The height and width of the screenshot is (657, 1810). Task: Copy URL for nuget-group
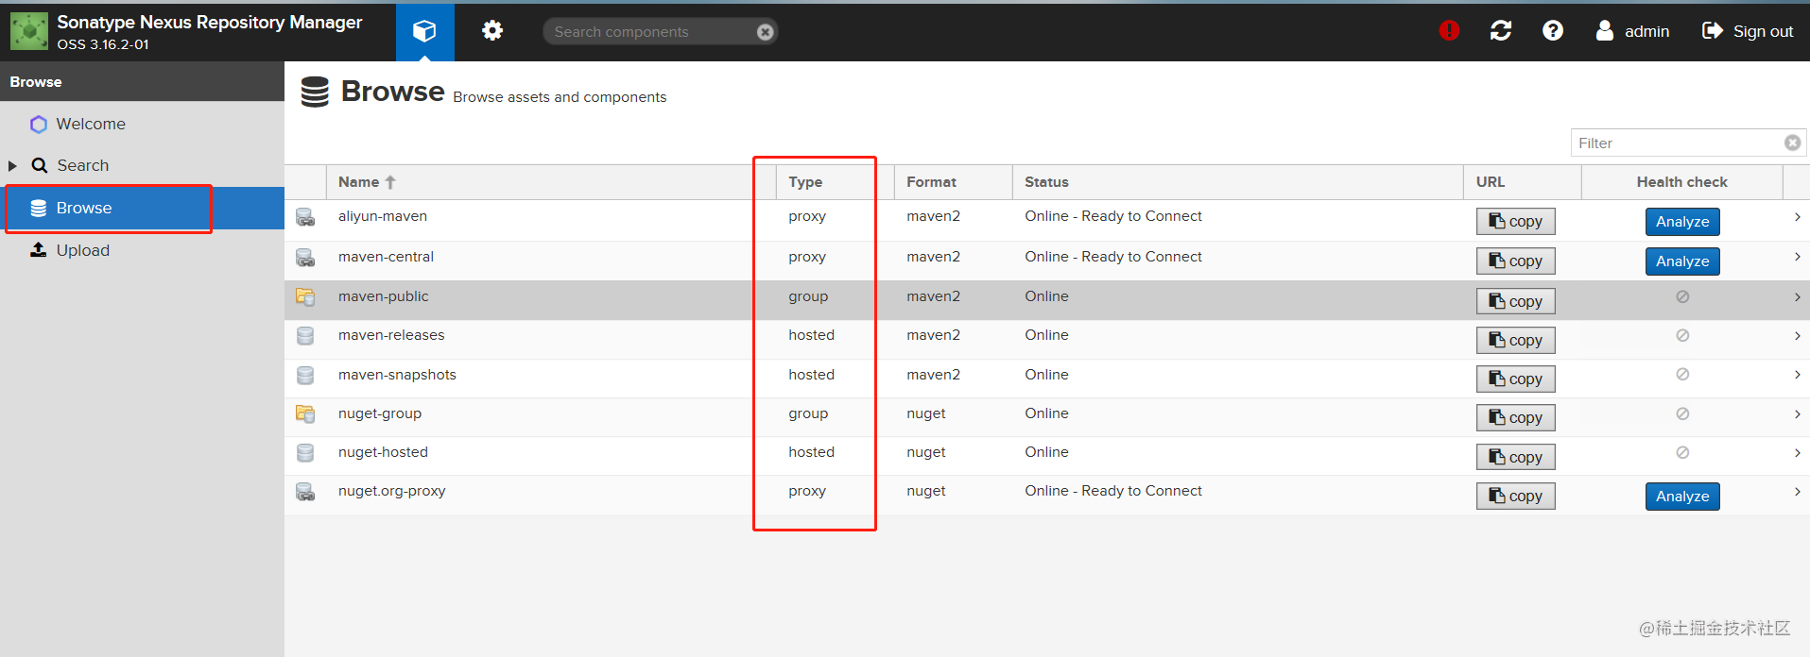[x=1515, y=417]
